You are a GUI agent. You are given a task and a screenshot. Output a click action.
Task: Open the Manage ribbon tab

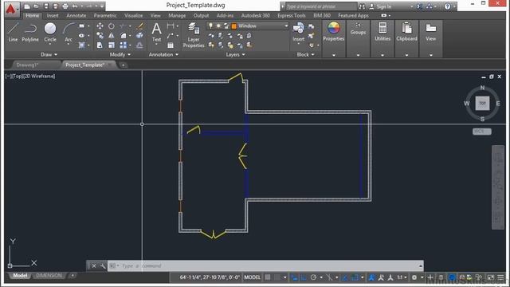[177, 16]
